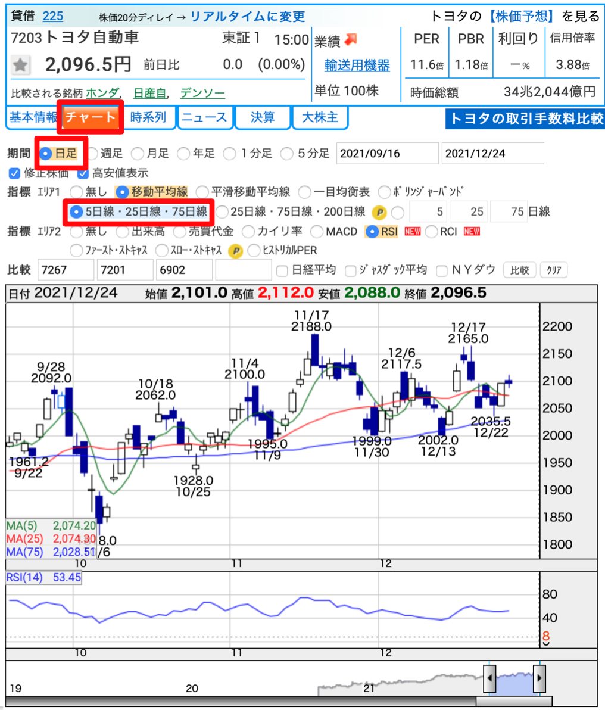Select 平滑移動平均線 indicator radio
This screenshot has width=605, height=710.
click(x=202, y=192)
